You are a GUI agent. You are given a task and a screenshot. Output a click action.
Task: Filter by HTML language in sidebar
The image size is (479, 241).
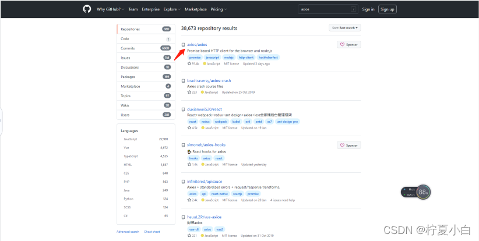click(x=146, y=165)
